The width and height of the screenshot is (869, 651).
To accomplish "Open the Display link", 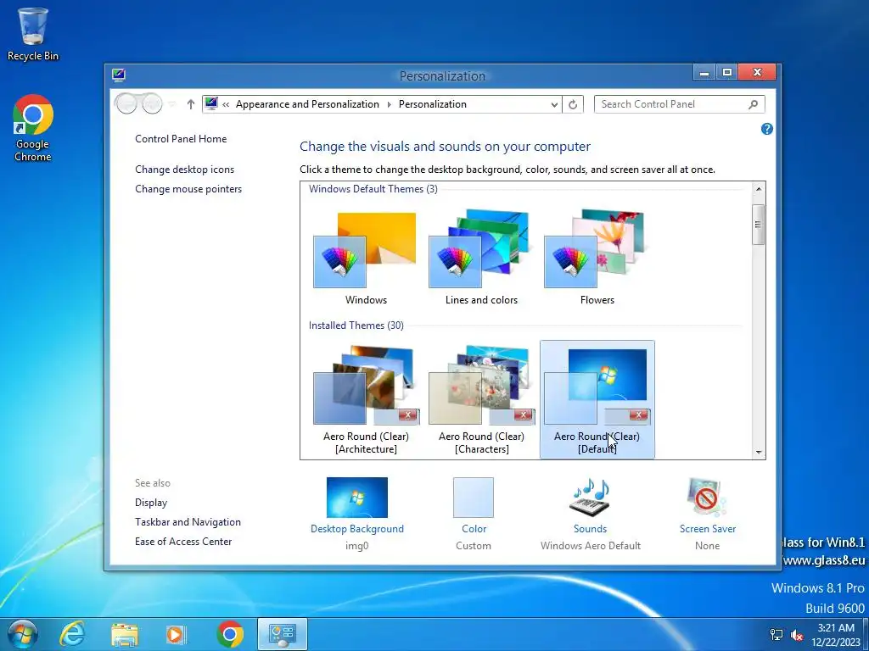I will [151, 503].
